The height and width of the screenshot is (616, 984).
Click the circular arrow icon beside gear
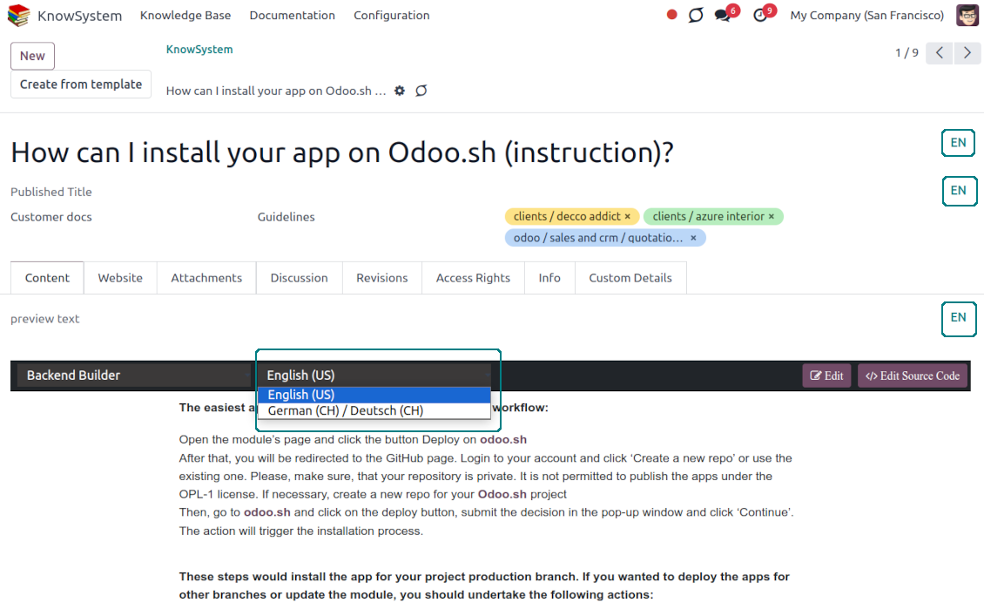pyautogui.click(x=421, y=91)
